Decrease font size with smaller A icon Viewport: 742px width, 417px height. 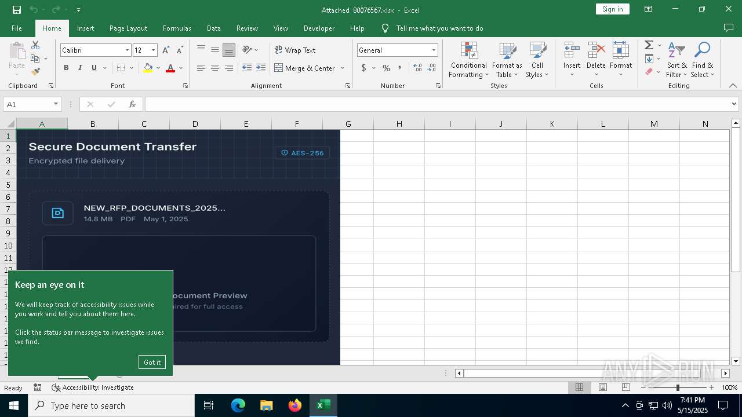click(180, 50)
